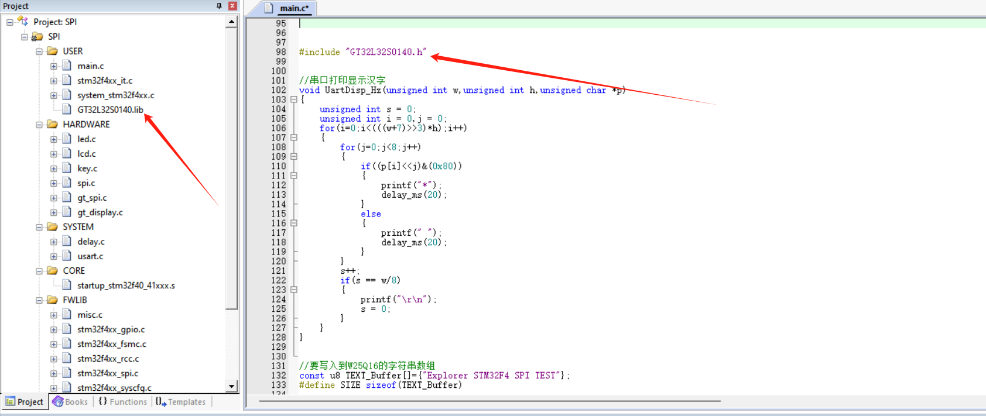Fold the code block at line 123
The width and height of the screenshot is (986, 416).
click(x=294, y=290)
